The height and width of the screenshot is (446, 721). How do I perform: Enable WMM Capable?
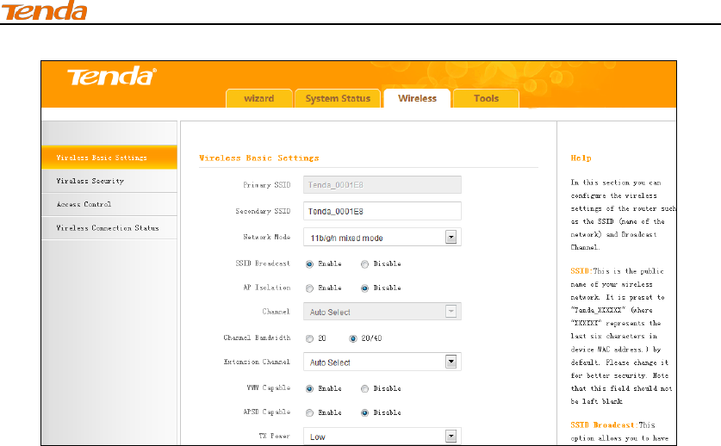point(309,388)
